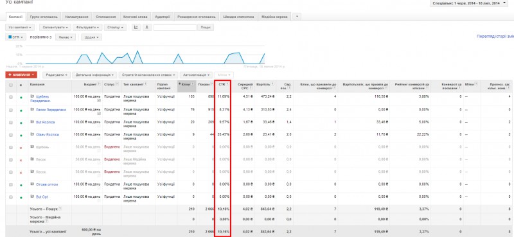The image size is (514, 237).
Task: Go to the Аудиторії tab
Action: click(163, 17)
